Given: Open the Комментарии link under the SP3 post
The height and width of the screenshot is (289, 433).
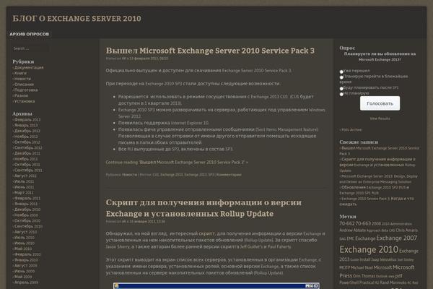Looking at the screenshot, I should coord(229,175).
